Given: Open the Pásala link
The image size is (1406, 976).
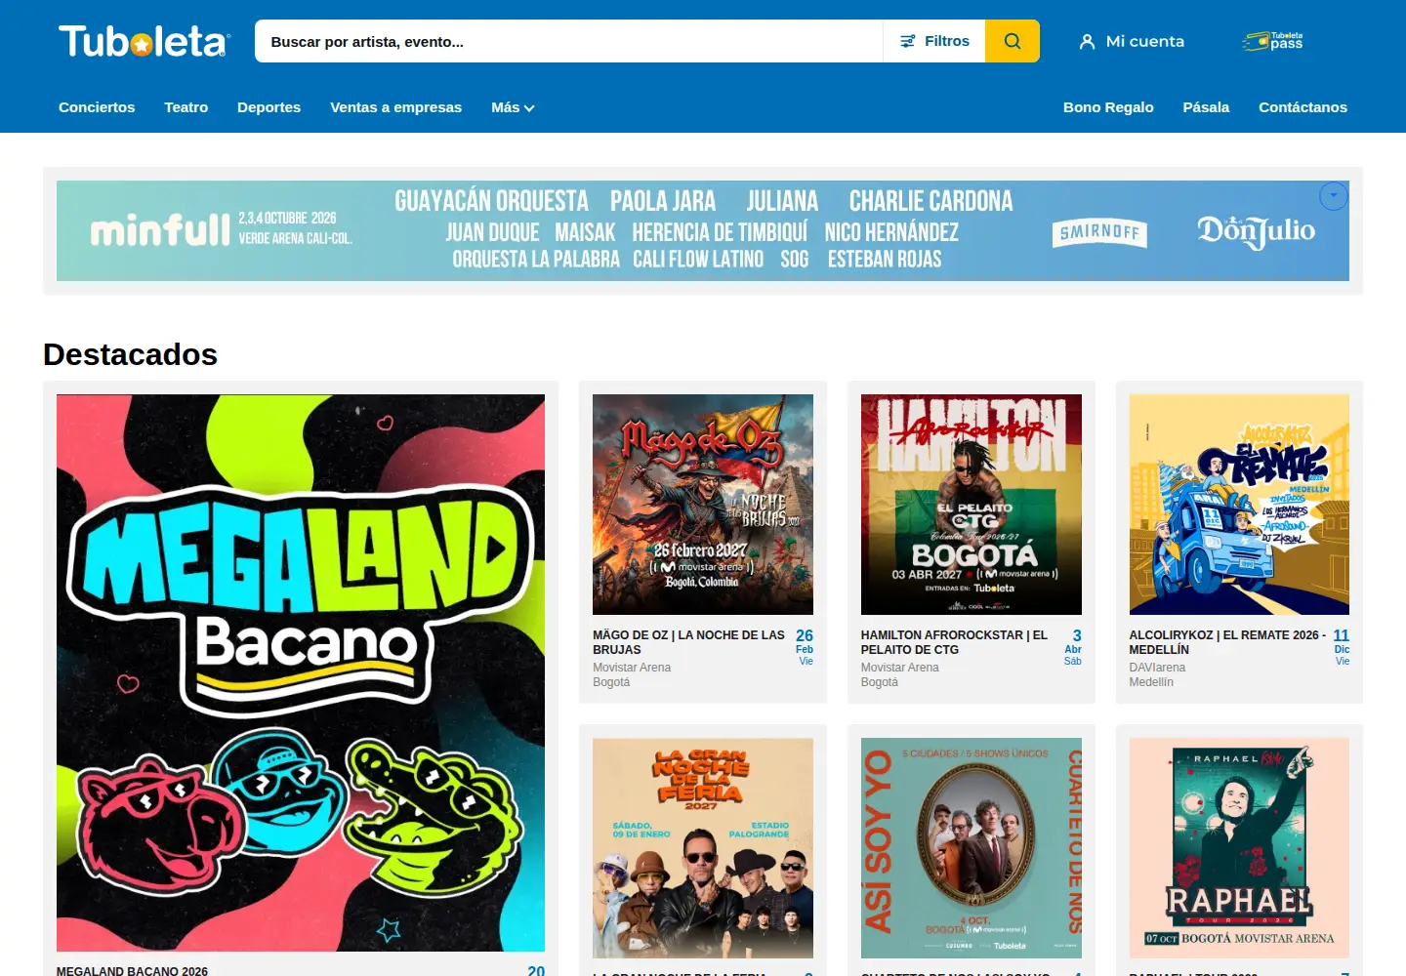Looking at the screenshot, I should (1206, 107).
